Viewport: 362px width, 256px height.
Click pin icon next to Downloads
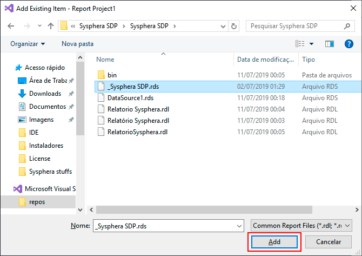pyautogui.click(x=71, y=94)
